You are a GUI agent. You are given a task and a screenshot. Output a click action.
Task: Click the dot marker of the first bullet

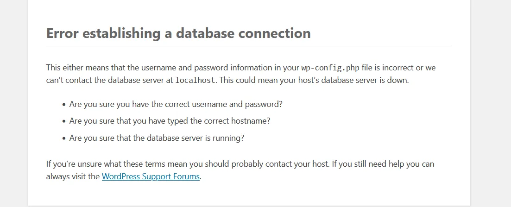[x=63, y=105]
